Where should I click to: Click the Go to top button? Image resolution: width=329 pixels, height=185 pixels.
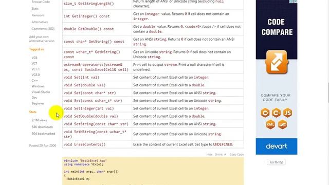(x=277, y=162)
